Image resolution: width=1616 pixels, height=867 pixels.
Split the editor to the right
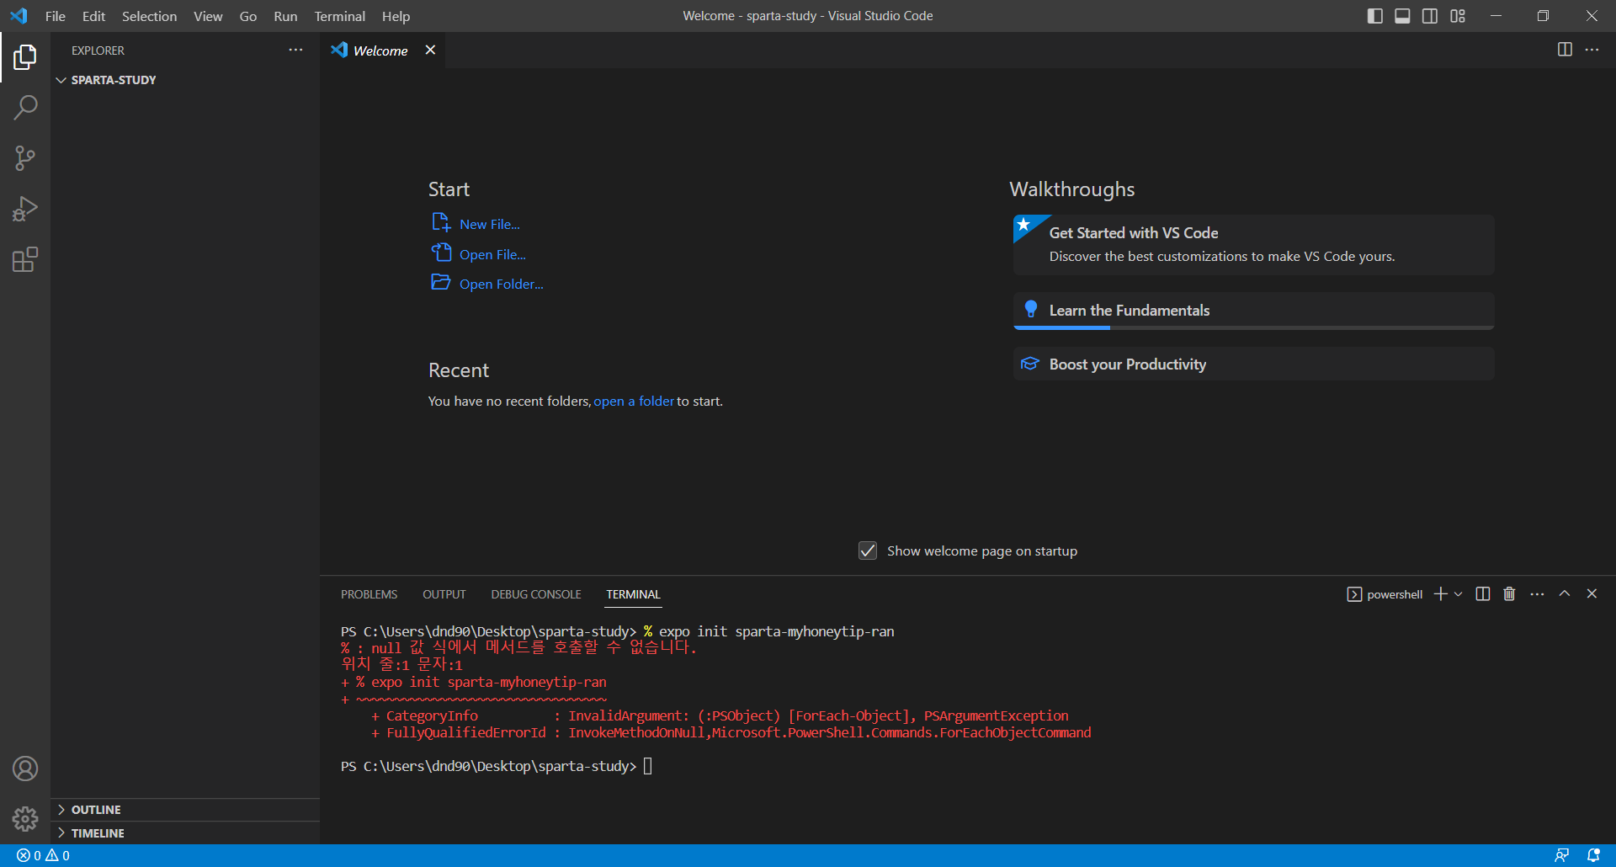click(1565, 50)
